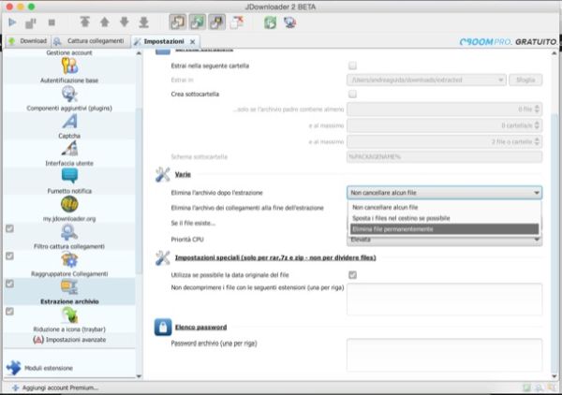Close the Impostazioni tab
Screen dimensions: 562x395
point(193,42)
